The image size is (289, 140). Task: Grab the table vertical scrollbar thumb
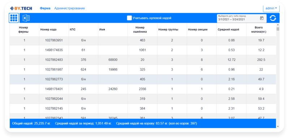(x=278, y=29)
